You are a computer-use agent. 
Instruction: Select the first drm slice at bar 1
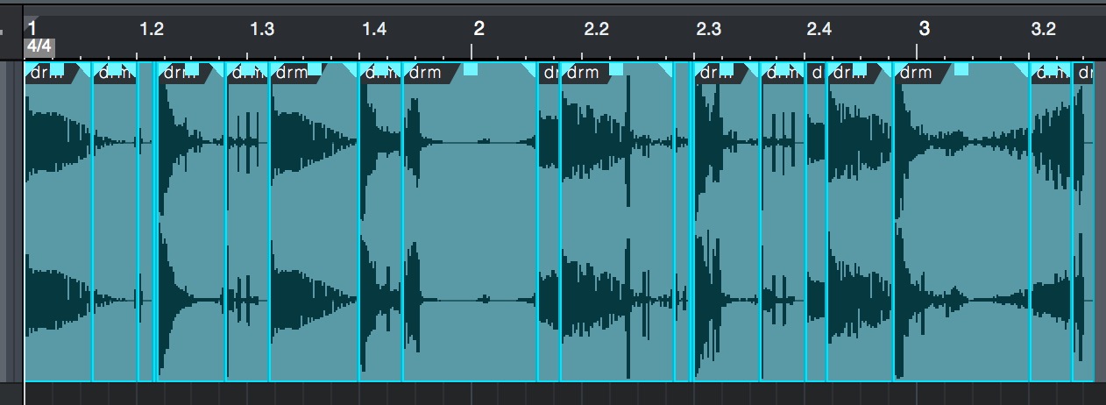pos(59,222)
